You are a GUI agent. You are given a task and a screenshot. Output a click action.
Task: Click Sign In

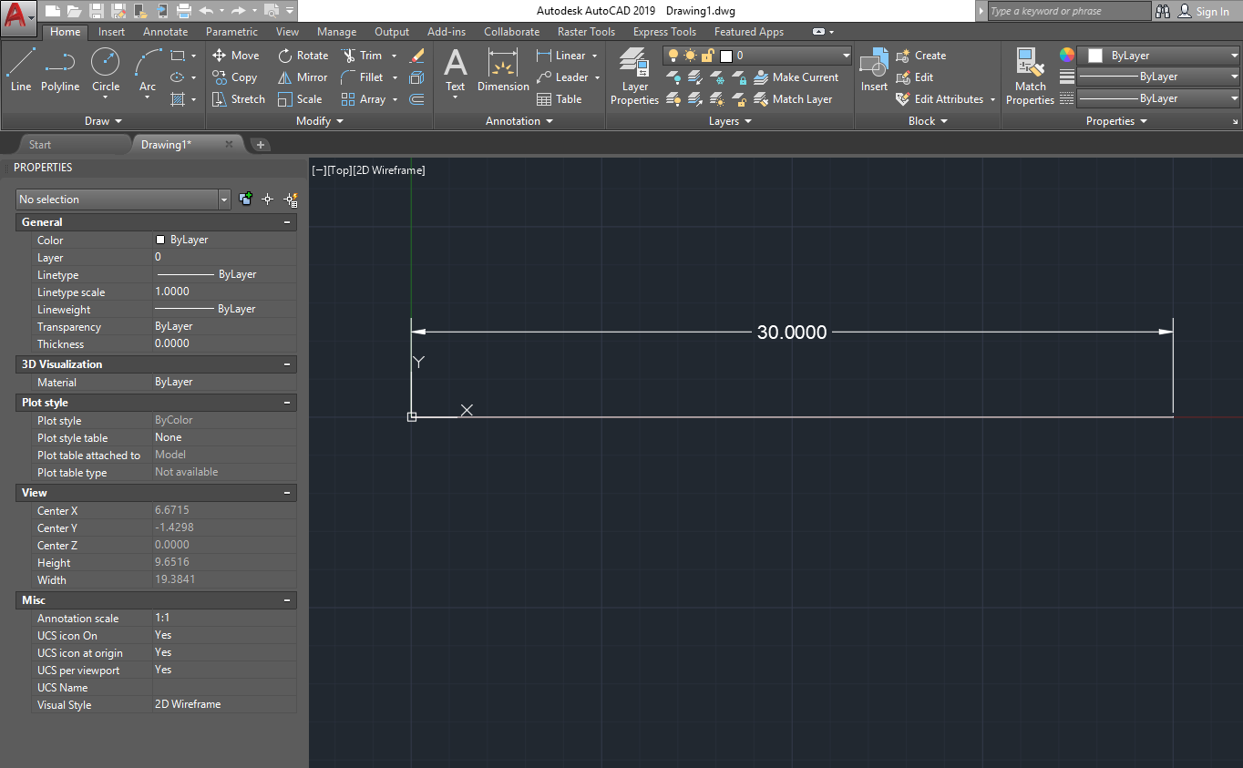click(1203, 12)
